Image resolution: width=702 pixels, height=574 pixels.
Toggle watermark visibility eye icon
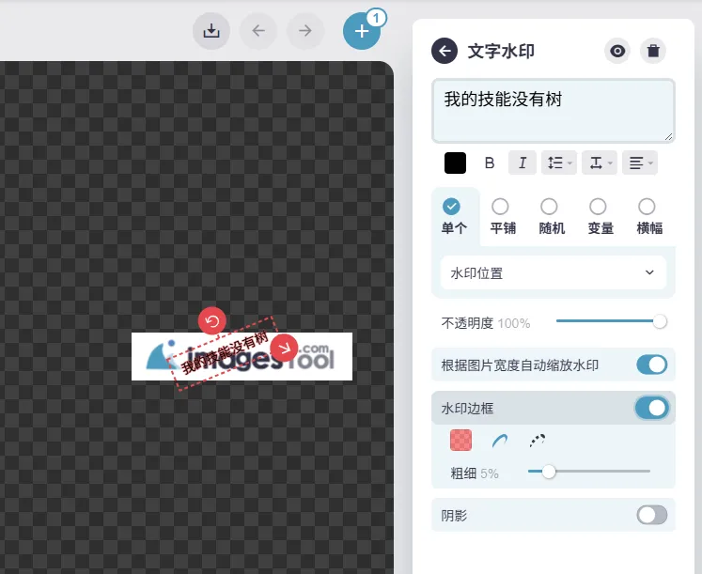click(x=617, y=51)
